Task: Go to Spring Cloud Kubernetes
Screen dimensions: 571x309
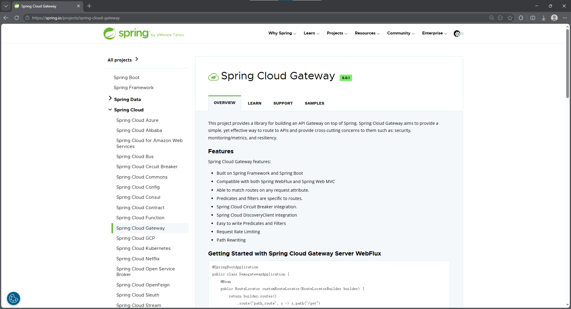Action: pyautogui.click(x=143, y=248)
